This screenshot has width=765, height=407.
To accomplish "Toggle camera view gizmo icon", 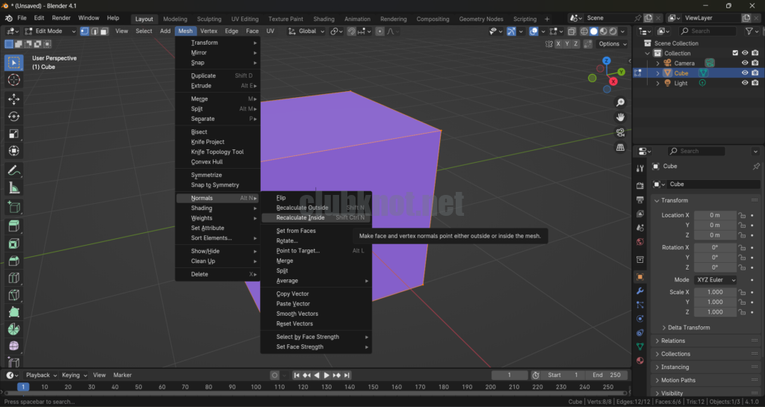I will 620,132.
